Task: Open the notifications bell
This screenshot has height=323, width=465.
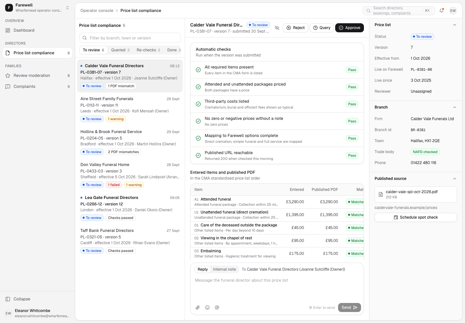Action: pos(441,11)
